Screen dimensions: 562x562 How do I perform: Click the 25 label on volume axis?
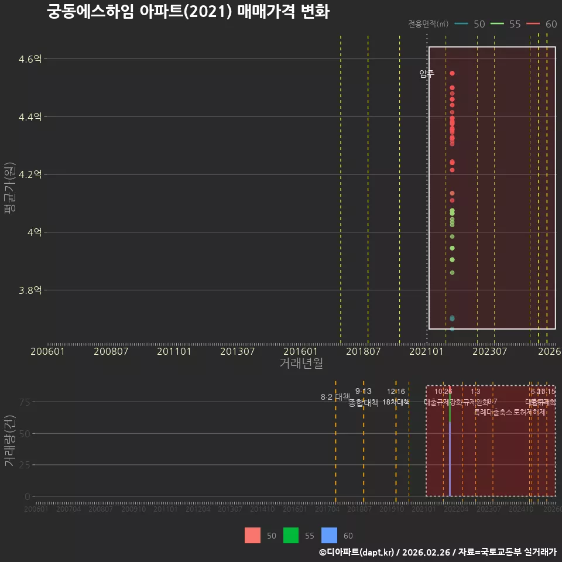25,465
